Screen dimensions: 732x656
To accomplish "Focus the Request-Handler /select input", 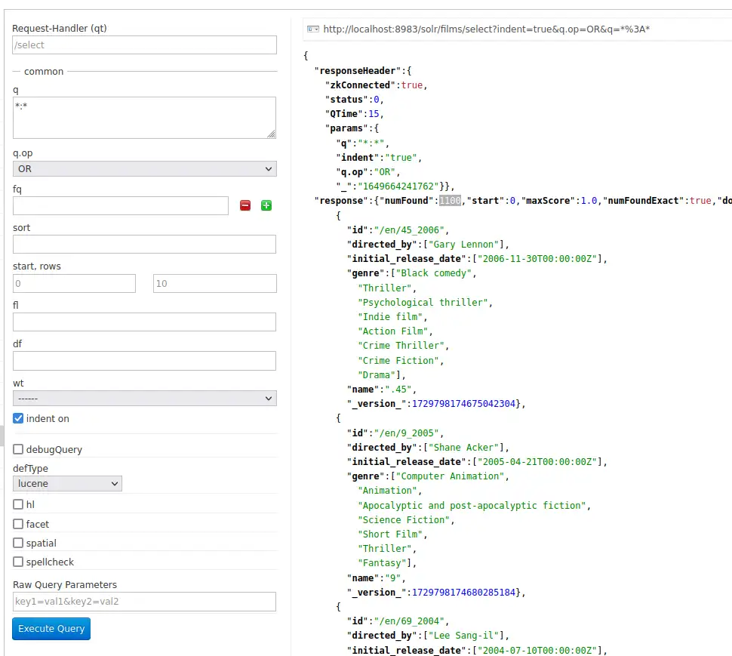I will point(145,45).
